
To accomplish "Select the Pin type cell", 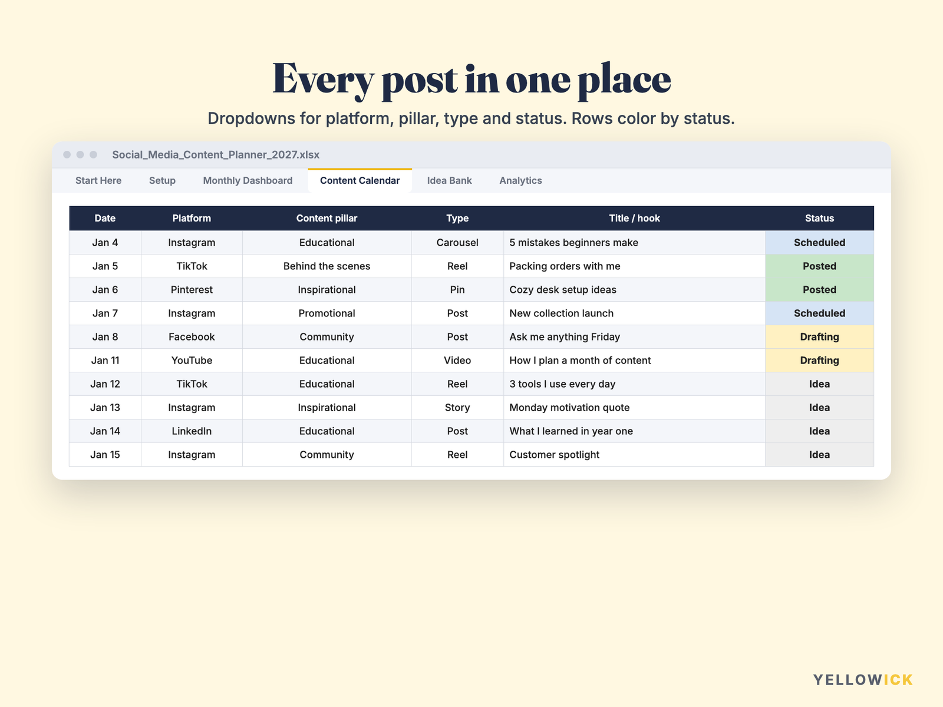I will (x=457, y=290).
